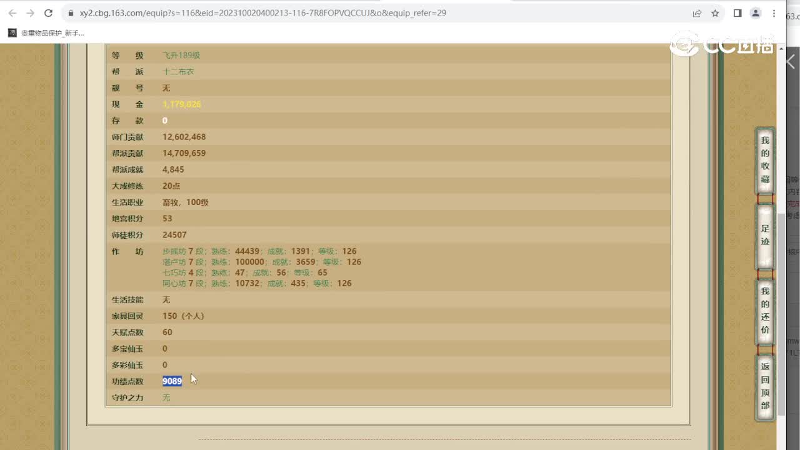Open 我的还价 side button
This screenshot has width=800, height=450.
tap(765, 311)
